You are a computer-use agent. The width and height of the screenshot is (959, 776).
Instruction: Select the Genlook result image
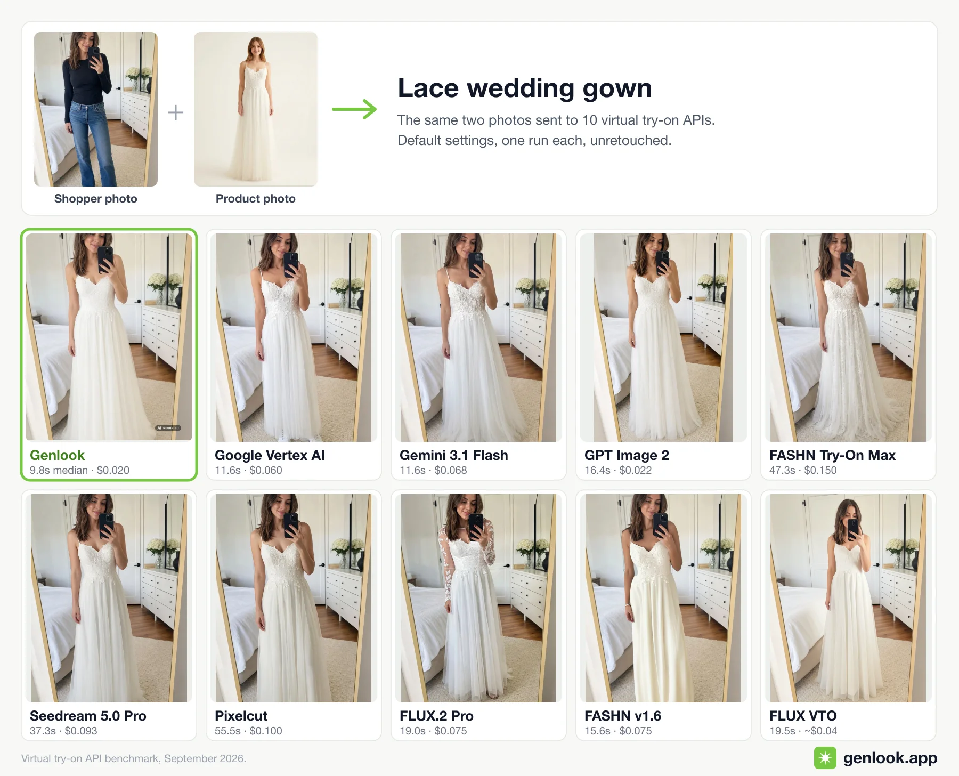tap(109, 337)
